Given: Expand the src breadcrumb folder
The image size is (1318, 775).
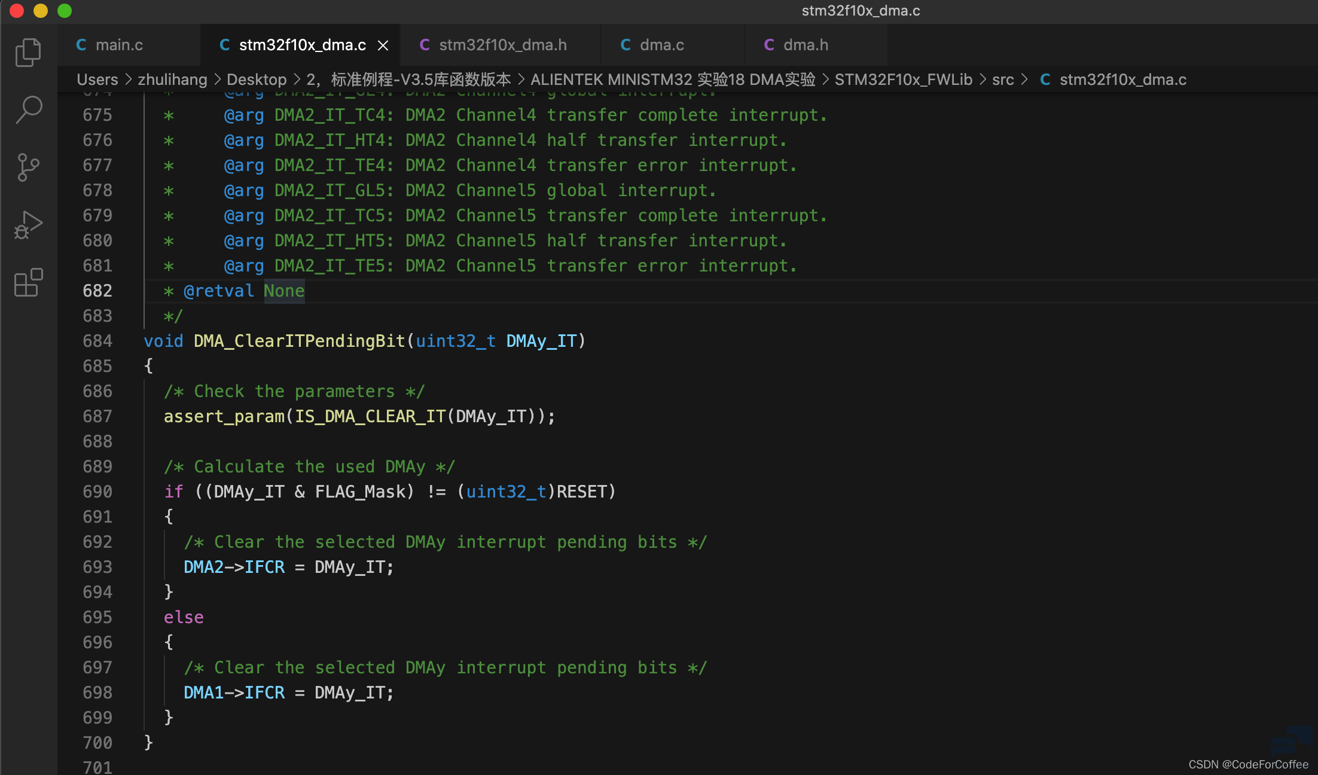Looking at the screenshot, I should point(1003,80).
